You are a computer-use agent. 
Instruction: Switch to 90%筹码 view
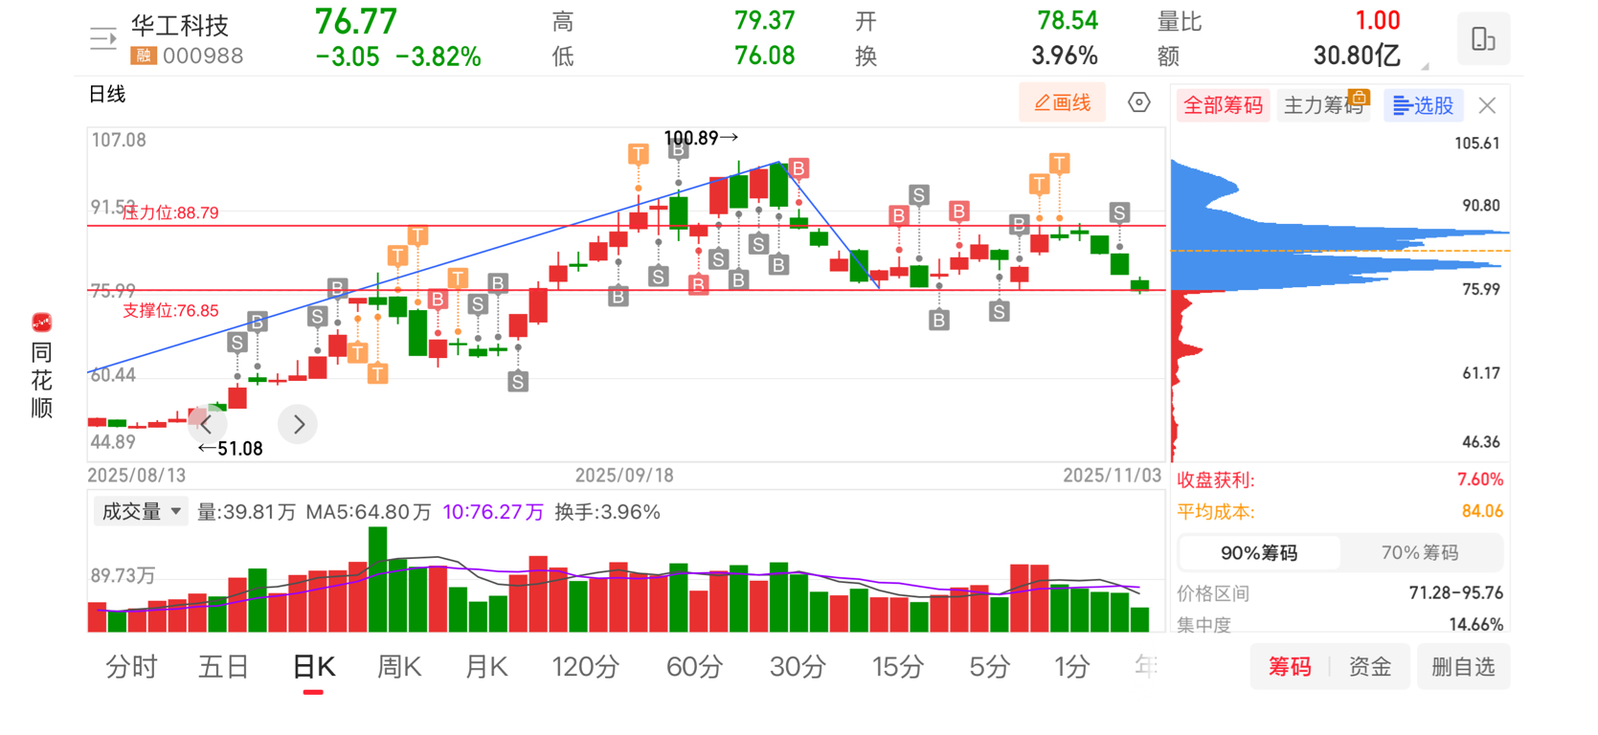pos(1259,553)
